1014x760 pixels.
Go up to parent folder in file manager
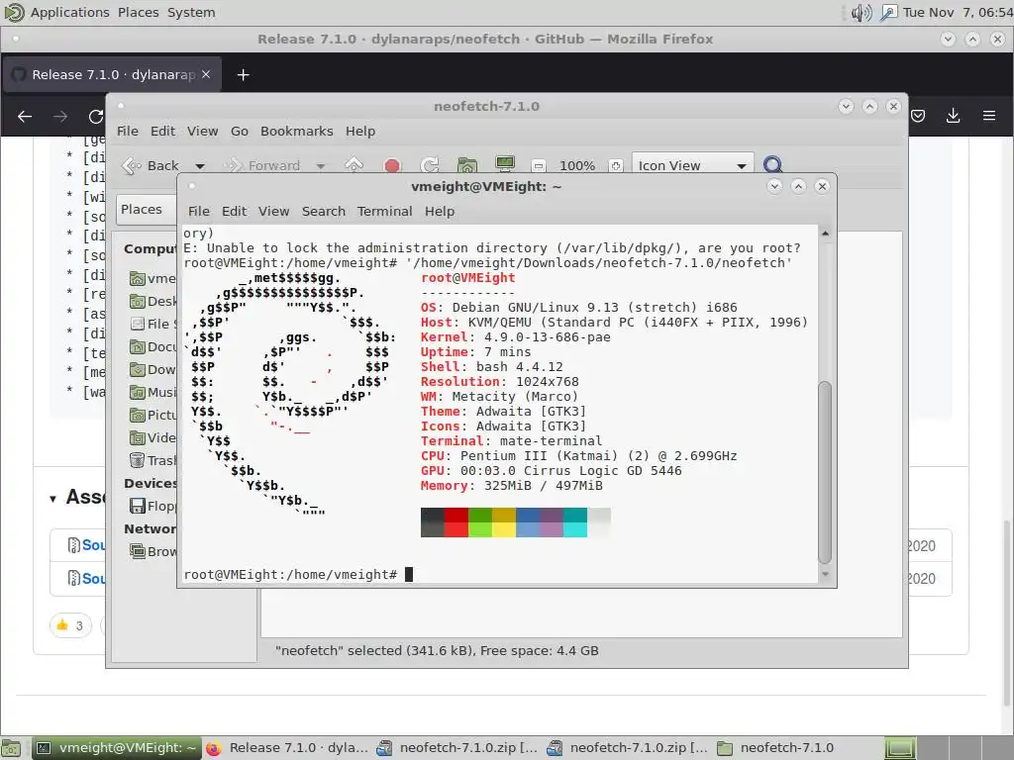[354, 165]
